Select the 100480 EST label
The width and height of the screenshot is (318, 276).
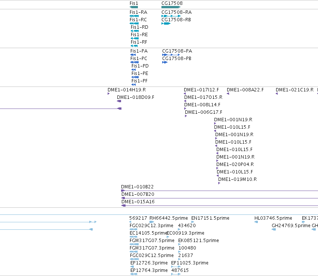(187, 248)
